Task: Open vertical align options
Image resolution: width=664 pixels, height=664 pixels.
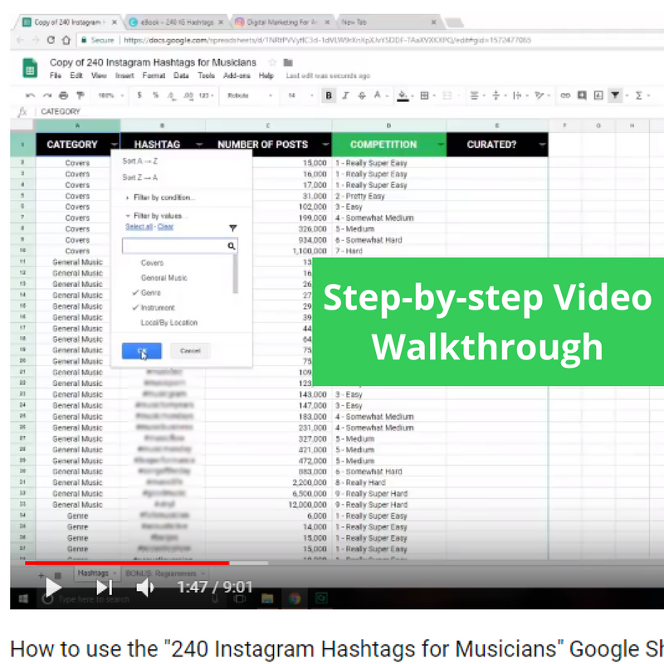Action: [496, 95]
